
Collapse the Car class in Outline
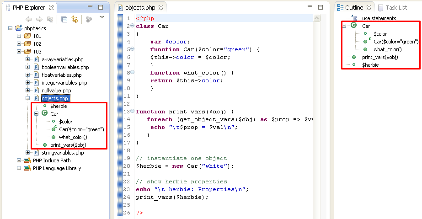click(x=344, y=26)
